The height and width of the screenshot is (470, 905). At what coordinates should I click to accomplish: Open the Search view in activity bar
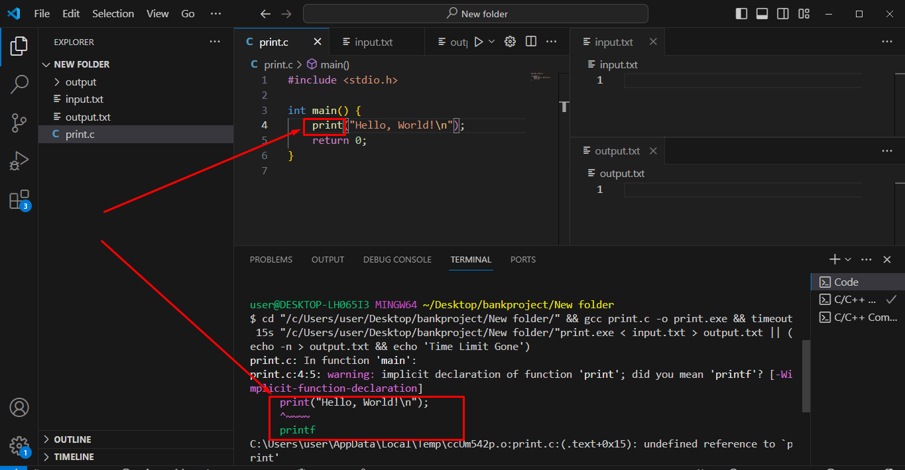[19, 84]
